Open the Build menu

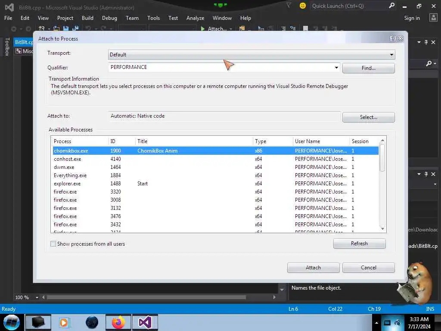(87, 18)
